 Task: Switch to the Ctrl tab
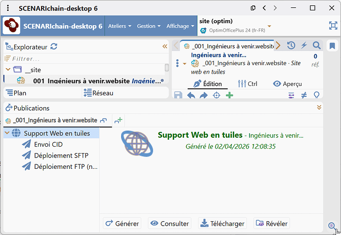[x=248, y=84]
